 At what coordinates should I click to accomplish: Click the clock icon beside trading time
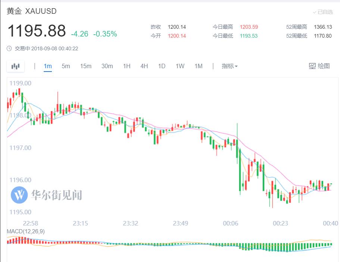[x=10, y=48]
